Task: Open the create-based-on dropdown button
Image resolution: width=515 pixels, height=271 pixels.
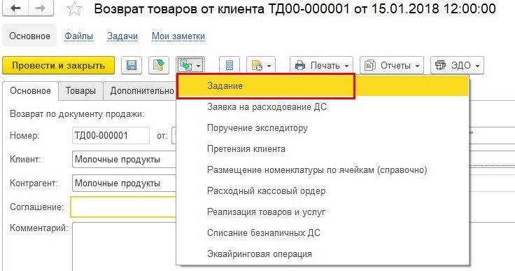Action: pos(190,65)
